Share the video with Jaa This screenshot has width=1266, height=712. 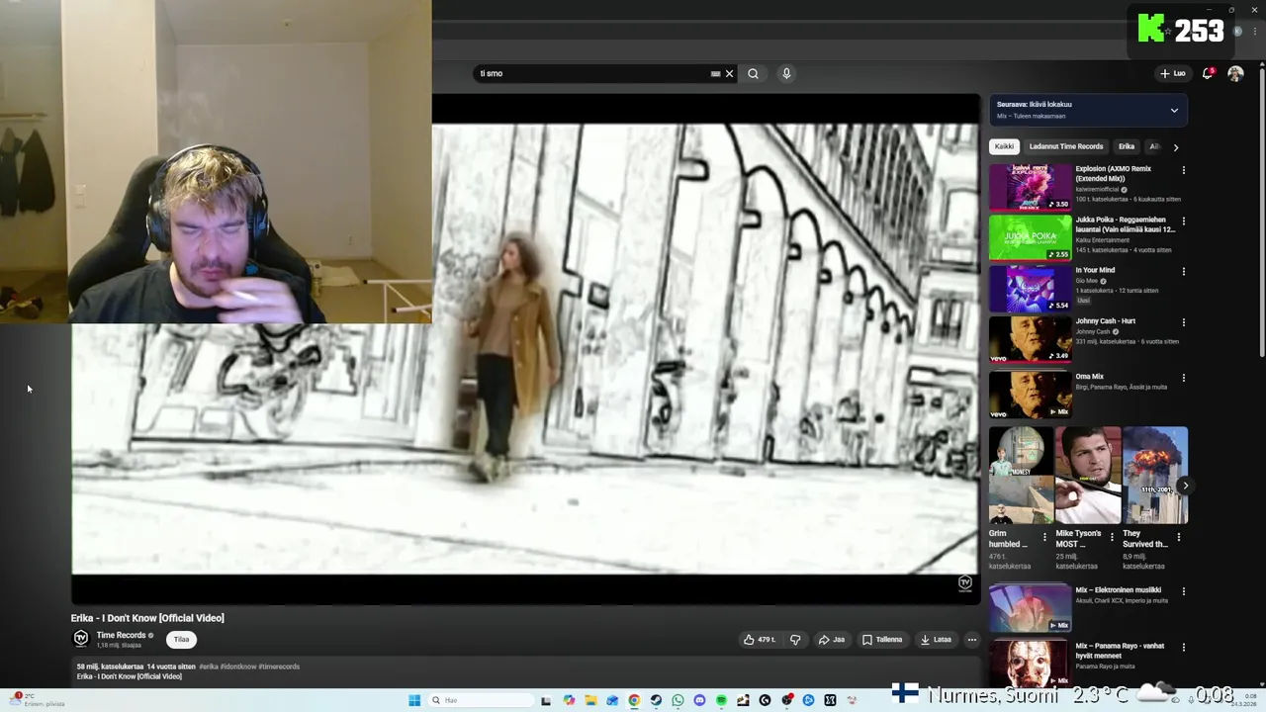(831, 640)
